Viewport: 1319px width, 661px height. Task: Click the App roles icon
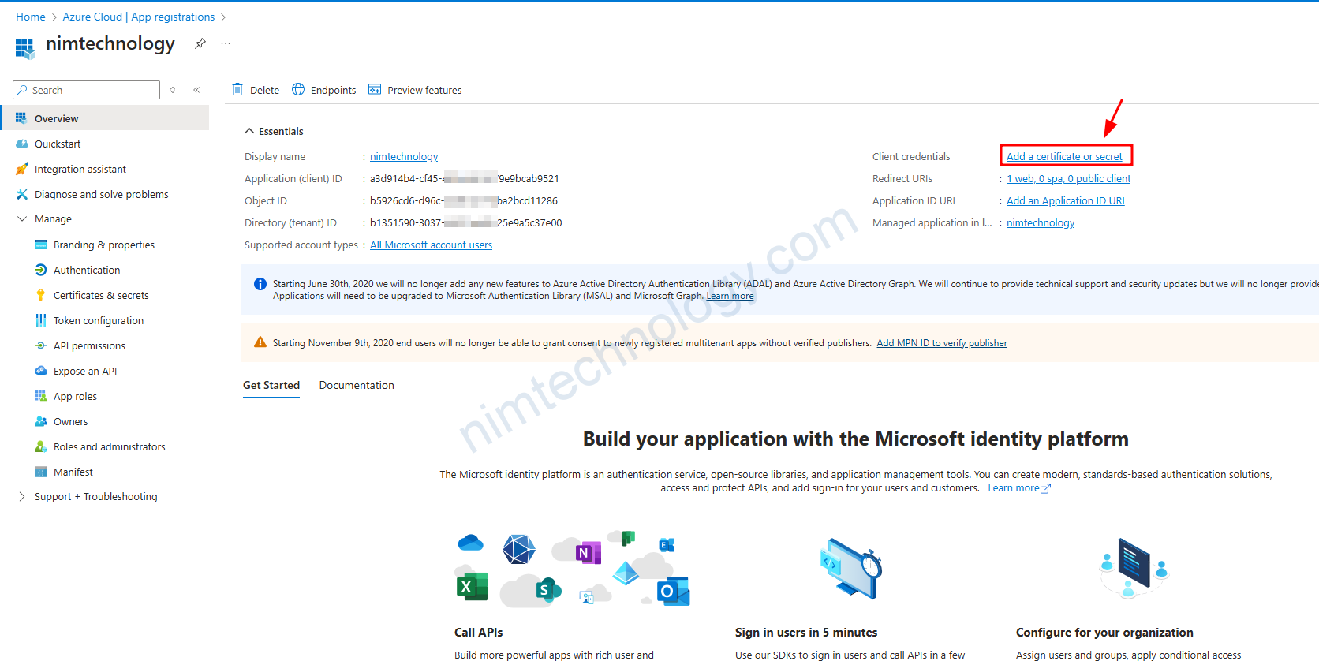[x=41, y=396]
